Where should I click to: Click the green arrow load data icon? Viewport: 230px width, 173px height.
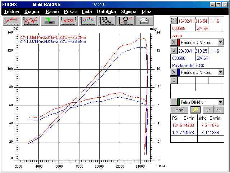[49, 21]
